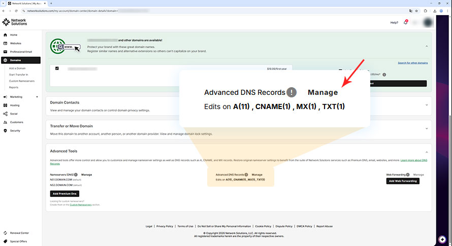Open the Report Abuse footer link
This screenshot has width=452, height=246.
[325, 226]
